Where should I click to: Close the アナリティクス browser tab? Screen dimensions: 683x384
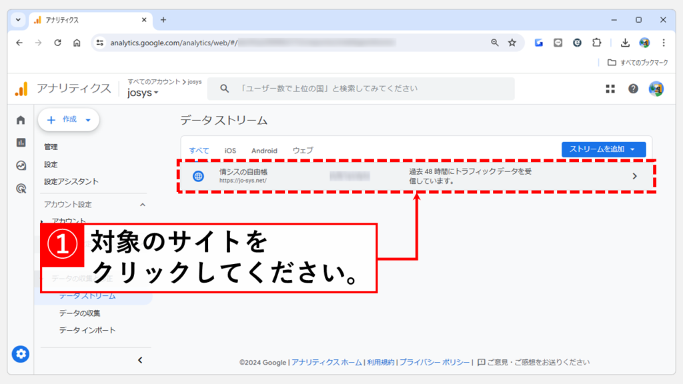click(144, 20)
